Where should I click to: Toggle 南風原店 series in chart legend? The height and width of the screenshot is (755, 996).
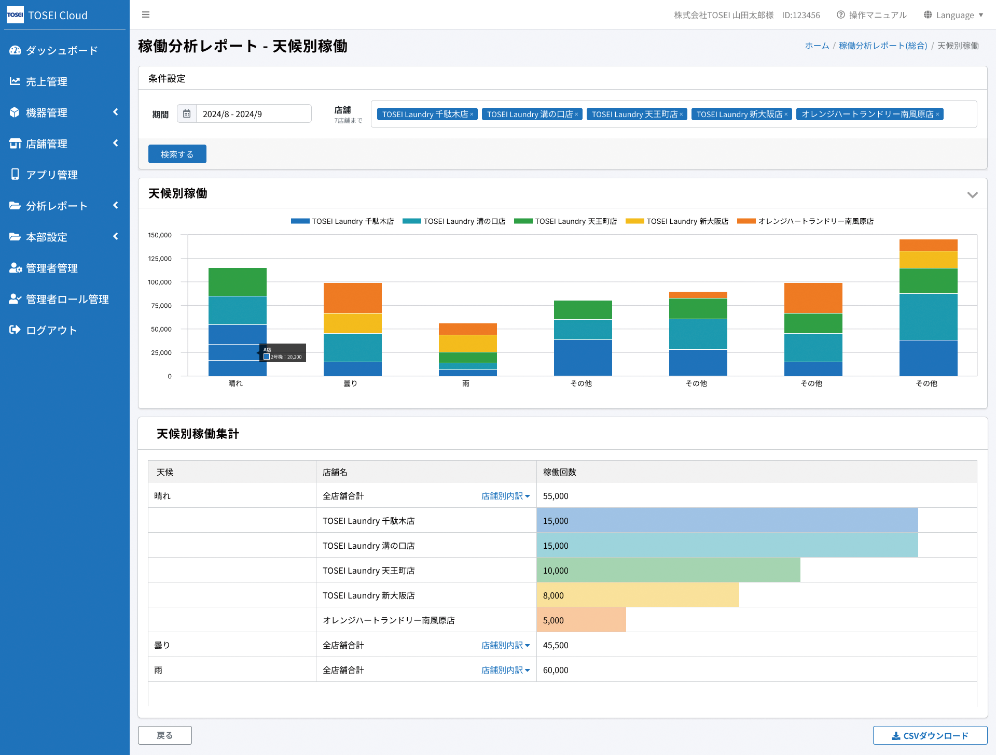pyautogui.click(x=805, y=221)
